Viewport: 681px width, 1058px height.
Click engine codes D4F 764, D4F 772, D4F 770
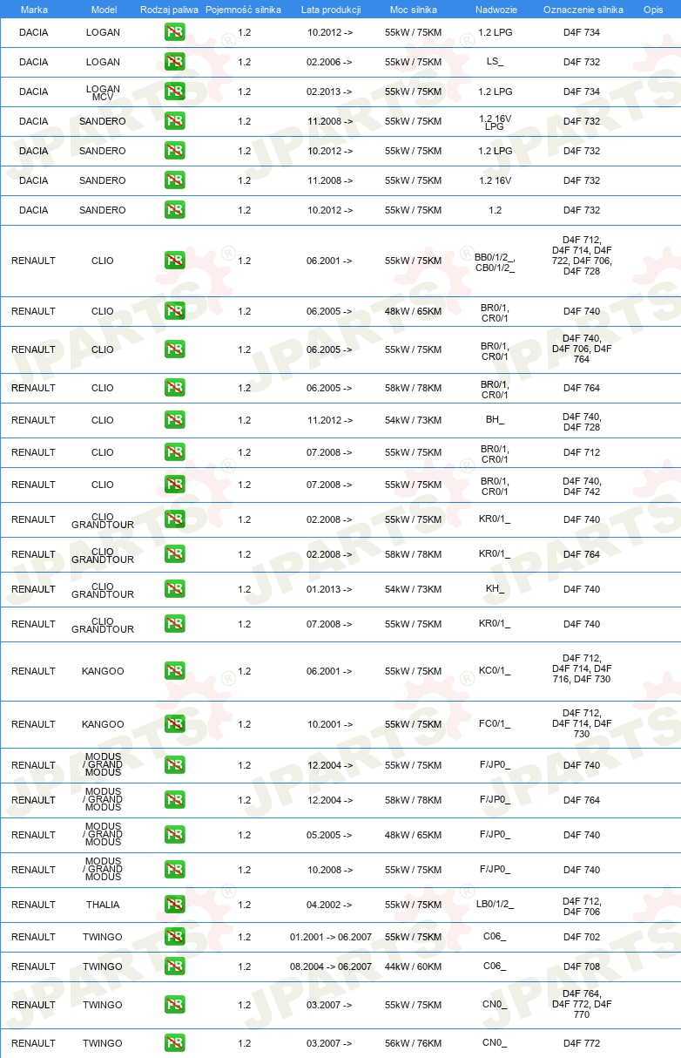(x=582, y=1004)
